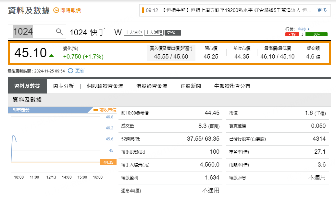This screenshot has width=336, height=197.
Task: Switch to the 正股新聞 tab
Action: coord(191,86)
